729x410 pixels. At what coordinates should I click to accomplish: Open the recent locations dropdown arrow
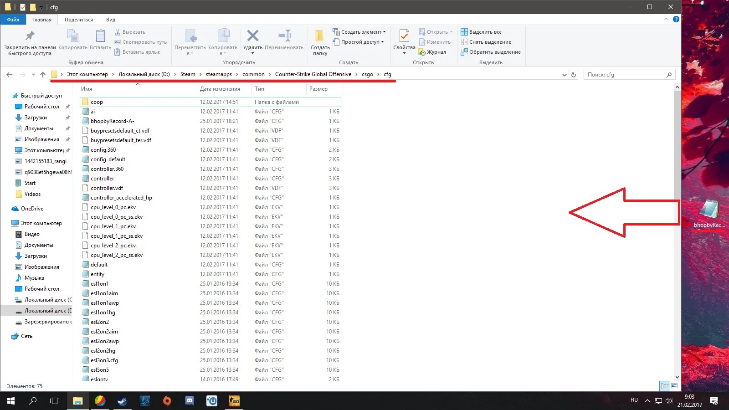(x=33, y=75)
